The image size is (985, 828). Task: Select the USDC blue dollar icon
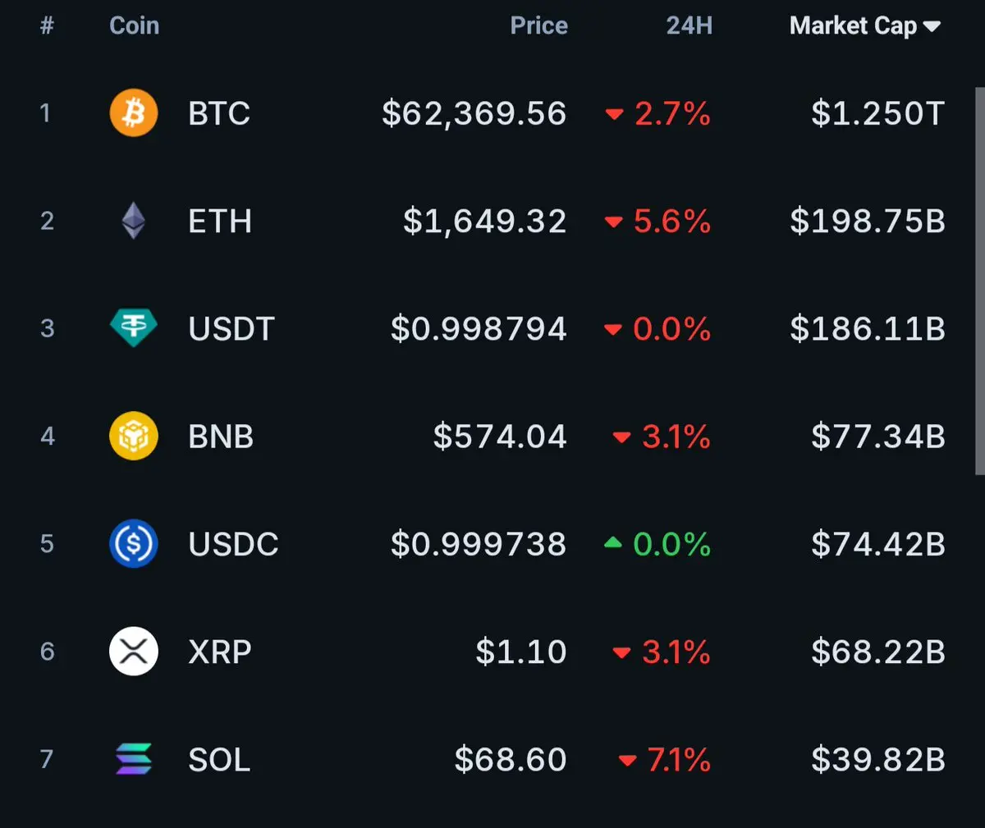(134, 543)
